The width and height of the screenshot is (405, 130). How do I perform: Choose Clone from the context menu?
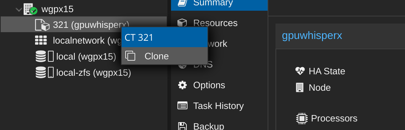tap(165, 56)
